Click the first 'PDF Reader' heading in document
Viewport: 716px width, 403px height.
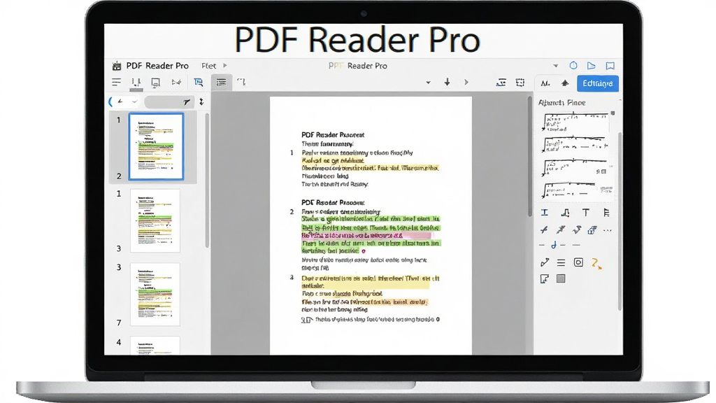coord(333,135)
